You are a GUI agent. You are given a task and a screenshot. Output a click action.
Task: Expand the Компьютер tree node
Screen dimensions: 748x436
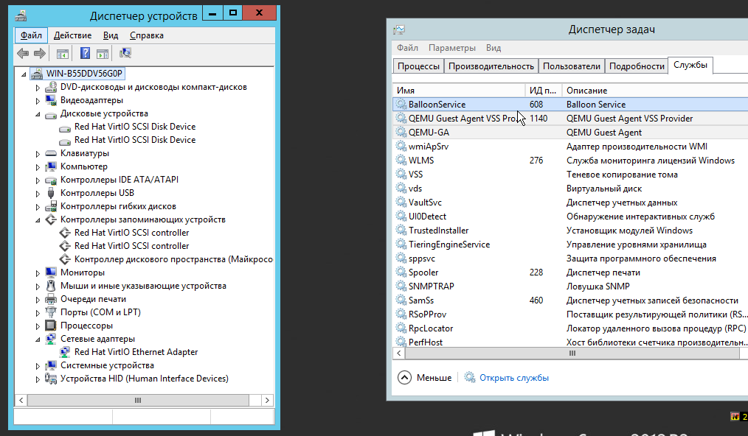pos(38,167)
